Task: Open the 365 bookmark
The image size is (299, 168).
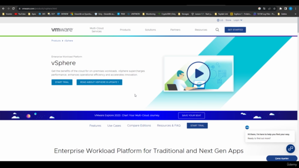Action: (42, 14)
